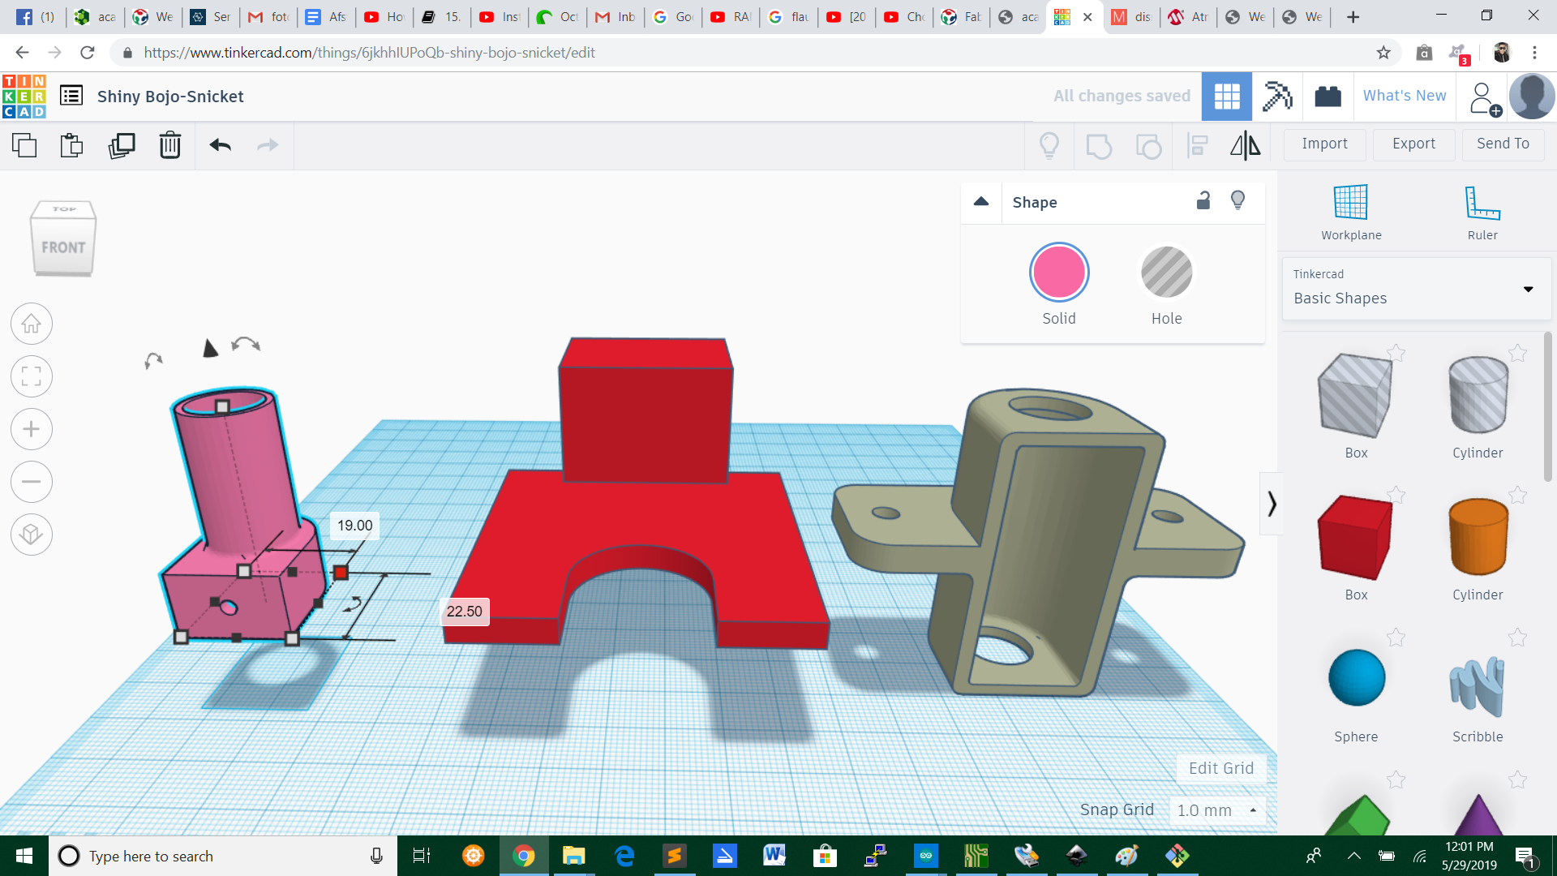
Task: Zoom out with minus button
Action: (x=32, y=482)
